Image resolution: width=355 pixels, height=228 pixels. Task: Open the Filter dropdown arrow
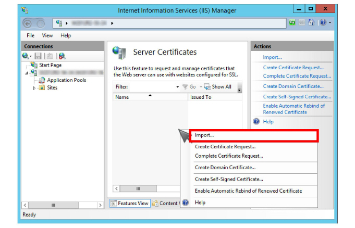[x=177, y=87]
